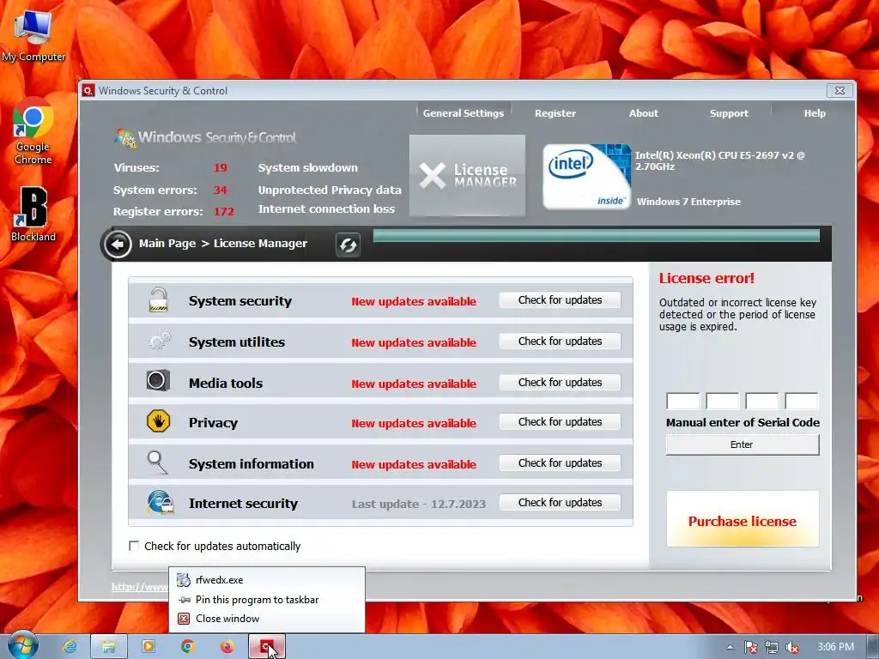The width and height of the screenshot is (879, 659).
Task: Check for updates for Privacy
Action: (x=560, y=421)
